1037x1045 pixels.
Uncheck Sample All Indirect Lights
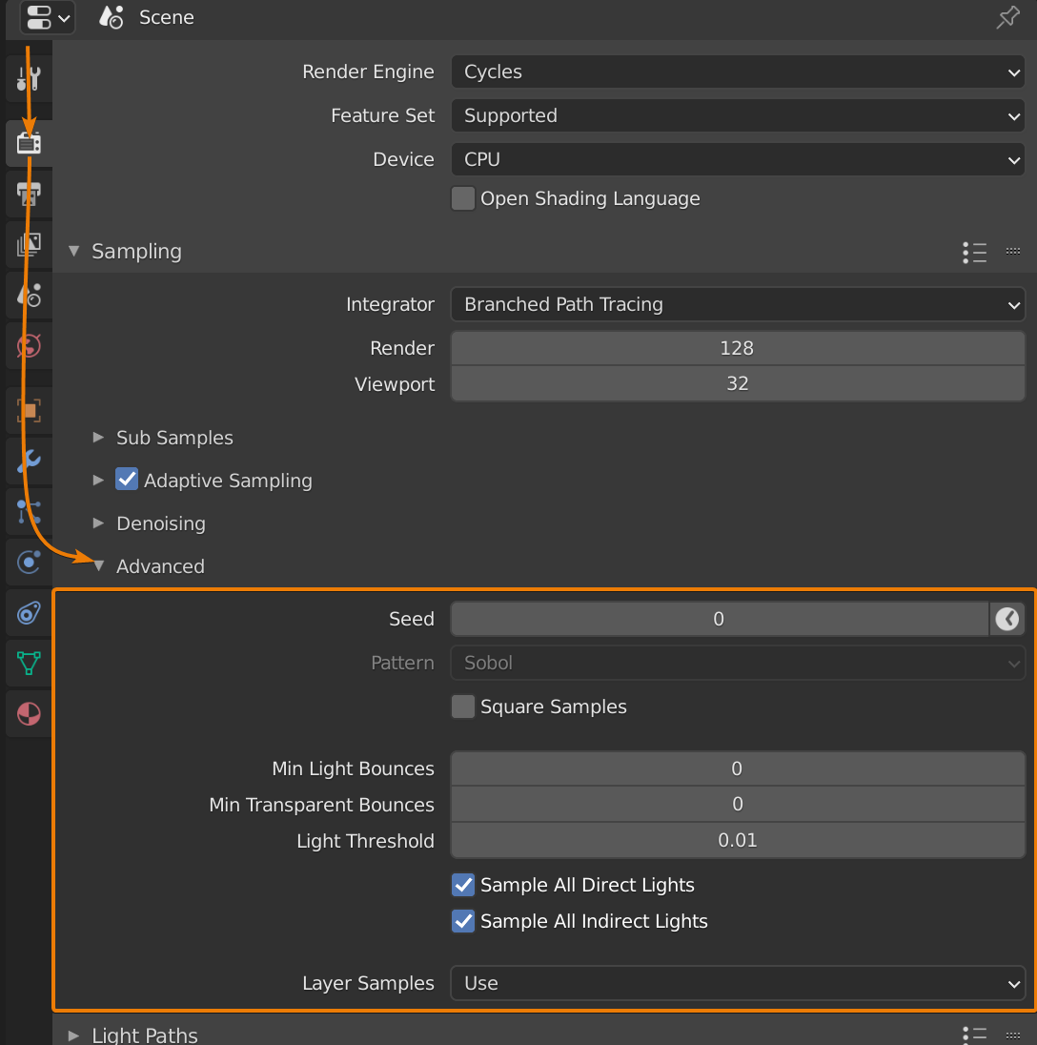point(462,921)
